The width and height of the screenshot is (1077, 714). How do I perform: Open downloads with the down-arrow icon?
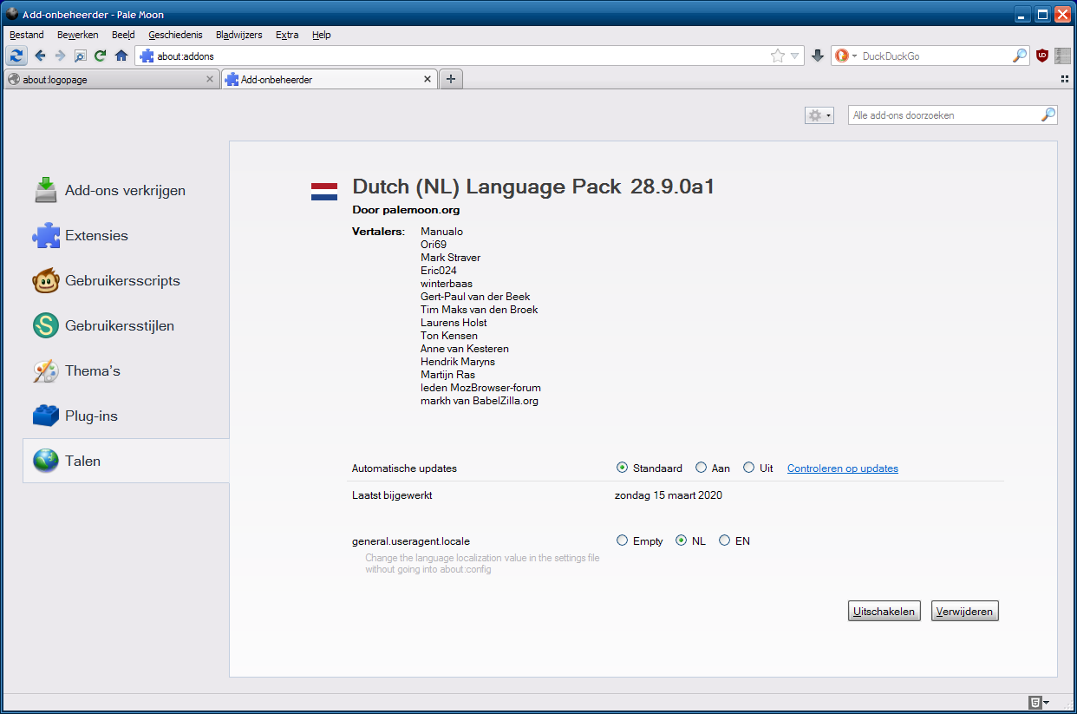pyautogui.click(x=817, y=56)
